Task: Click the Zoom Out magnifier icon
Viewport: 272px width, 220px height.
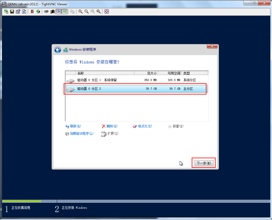Action: pyautogui.click(x=86, y=12)
